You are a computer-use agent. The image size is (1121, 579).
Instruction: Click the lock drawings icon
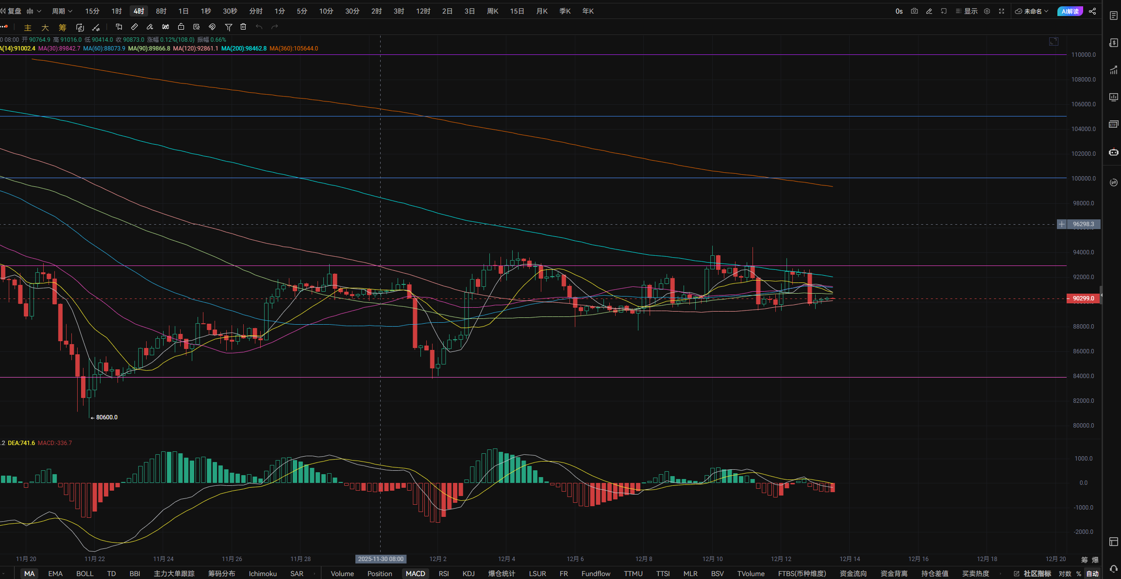pos(181,27)
